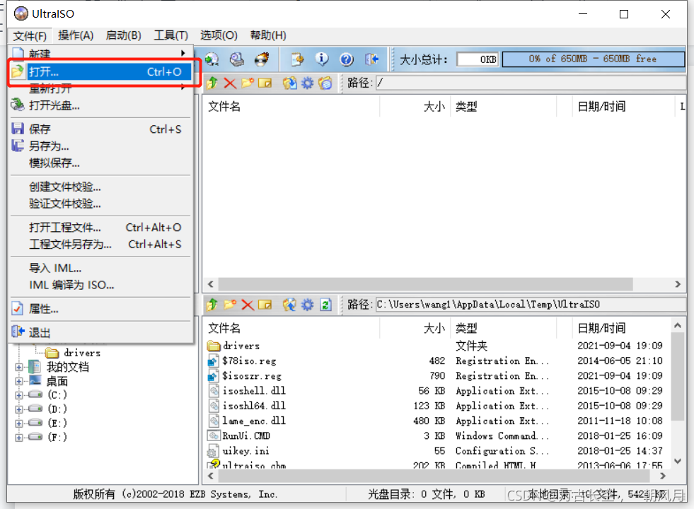Screen dimensions: 694x509
Task: Click the image path field showing /
Action: pyautogui.click(x=531, y=83)
